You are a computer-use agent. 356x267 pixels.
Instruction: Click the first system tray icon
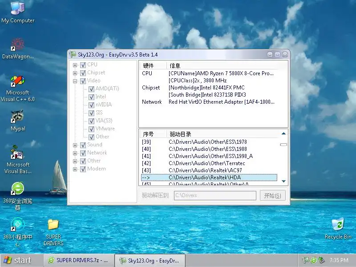click(306, 260)
